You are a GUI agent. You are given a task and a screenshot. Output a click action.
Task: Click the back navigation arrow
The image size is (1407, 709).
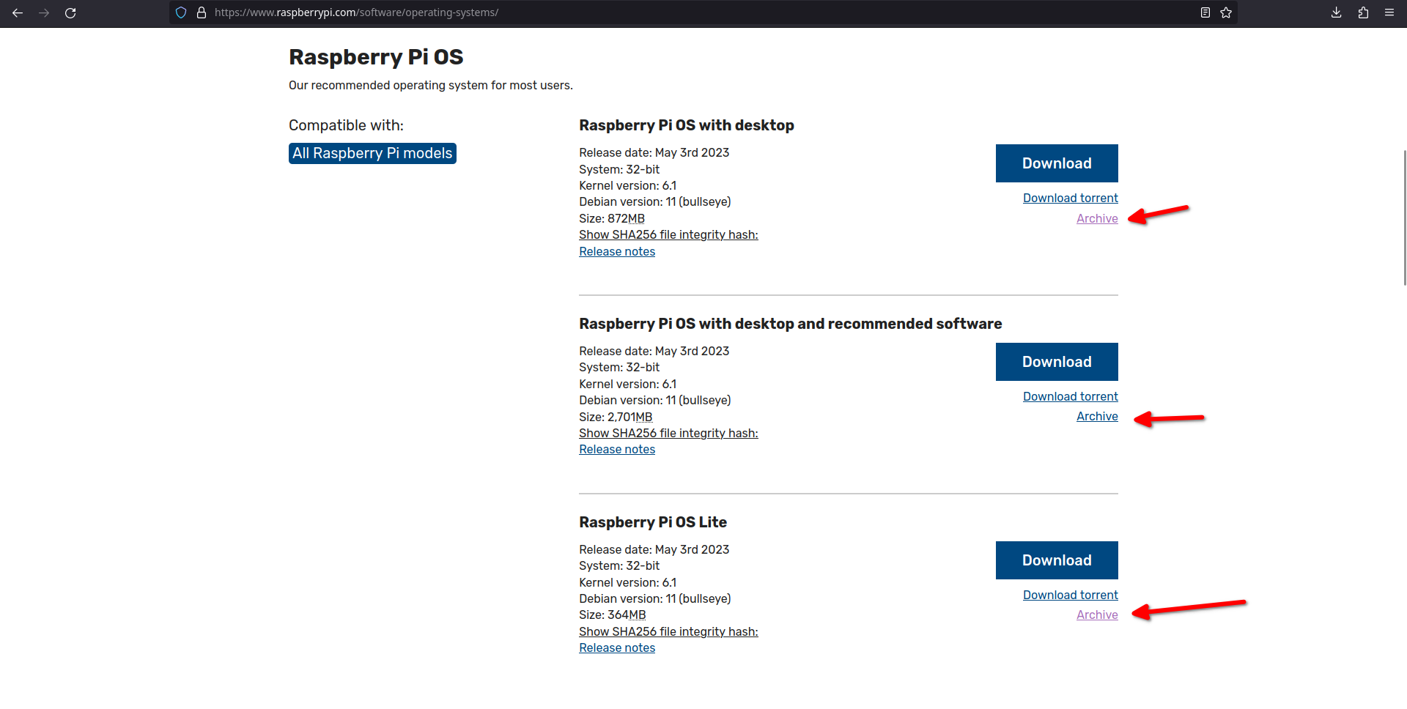point(18,12)
